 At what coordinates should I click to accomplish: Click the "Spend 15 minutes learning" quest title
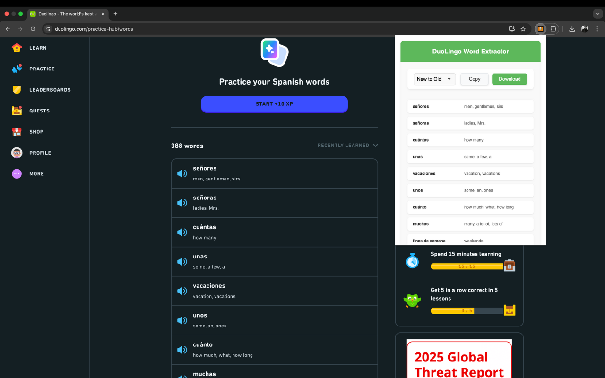[466, 254]
